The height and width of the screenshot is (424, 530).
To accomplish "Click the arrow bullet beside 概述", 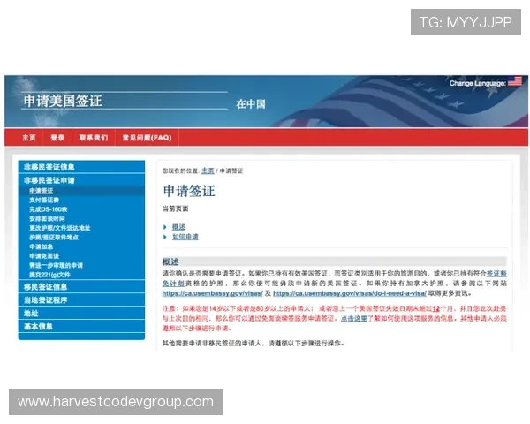I will click(165, 227).
